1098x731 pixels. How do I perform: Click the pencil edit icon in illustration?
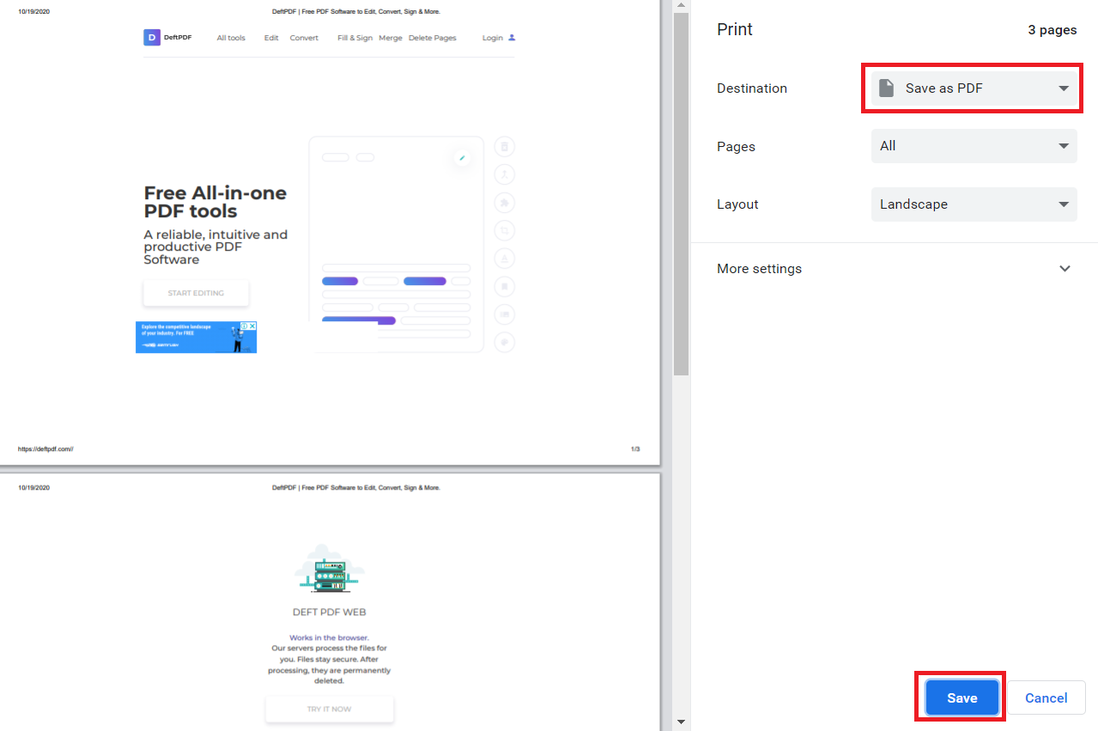(462, 158)
